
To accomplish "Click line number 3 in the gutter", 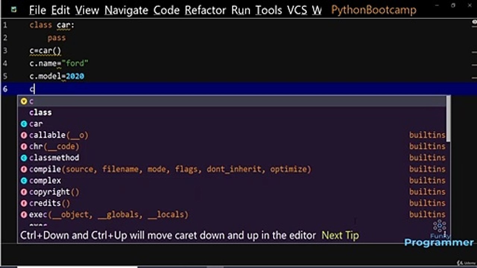I will pos(5,51).
